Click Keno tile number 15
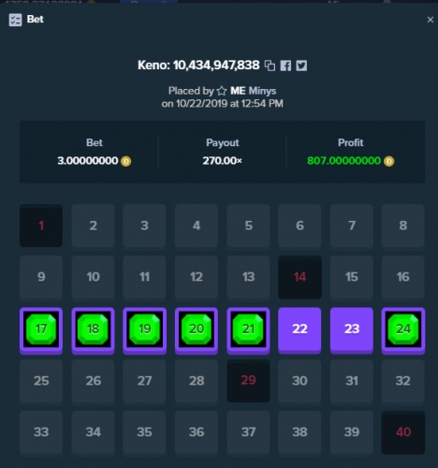 [352, 277]
